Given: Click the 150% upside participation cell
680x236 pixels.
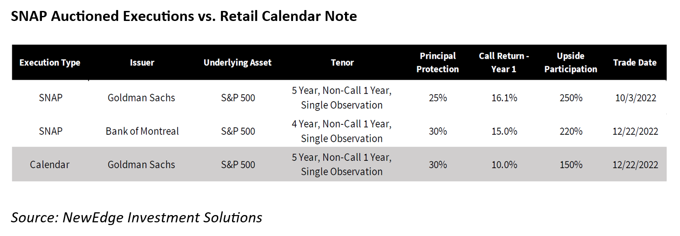Looking at the screenshot, I should pyautogui.click(x=571, y=164).
